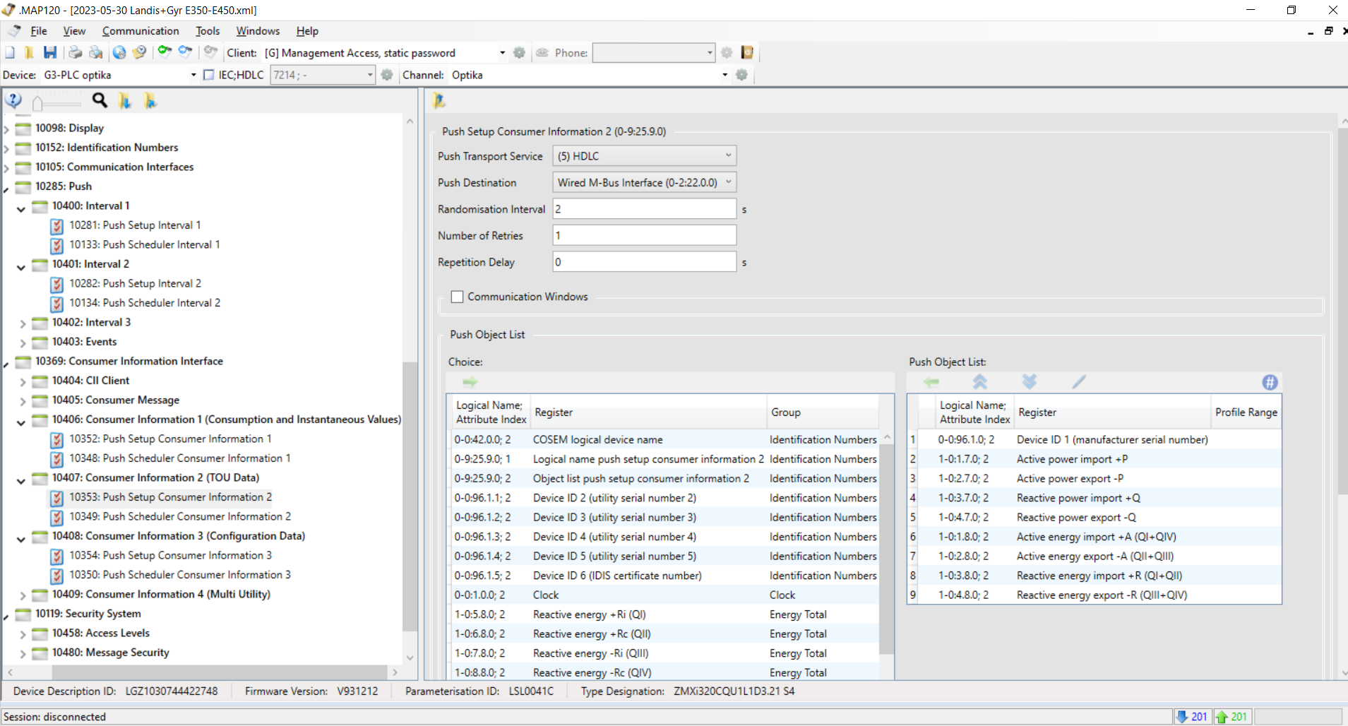The width and height of the screenshot is (1348, 726).
Task: Adjust the tree zoom slider handle
Action: click(37, 103)
